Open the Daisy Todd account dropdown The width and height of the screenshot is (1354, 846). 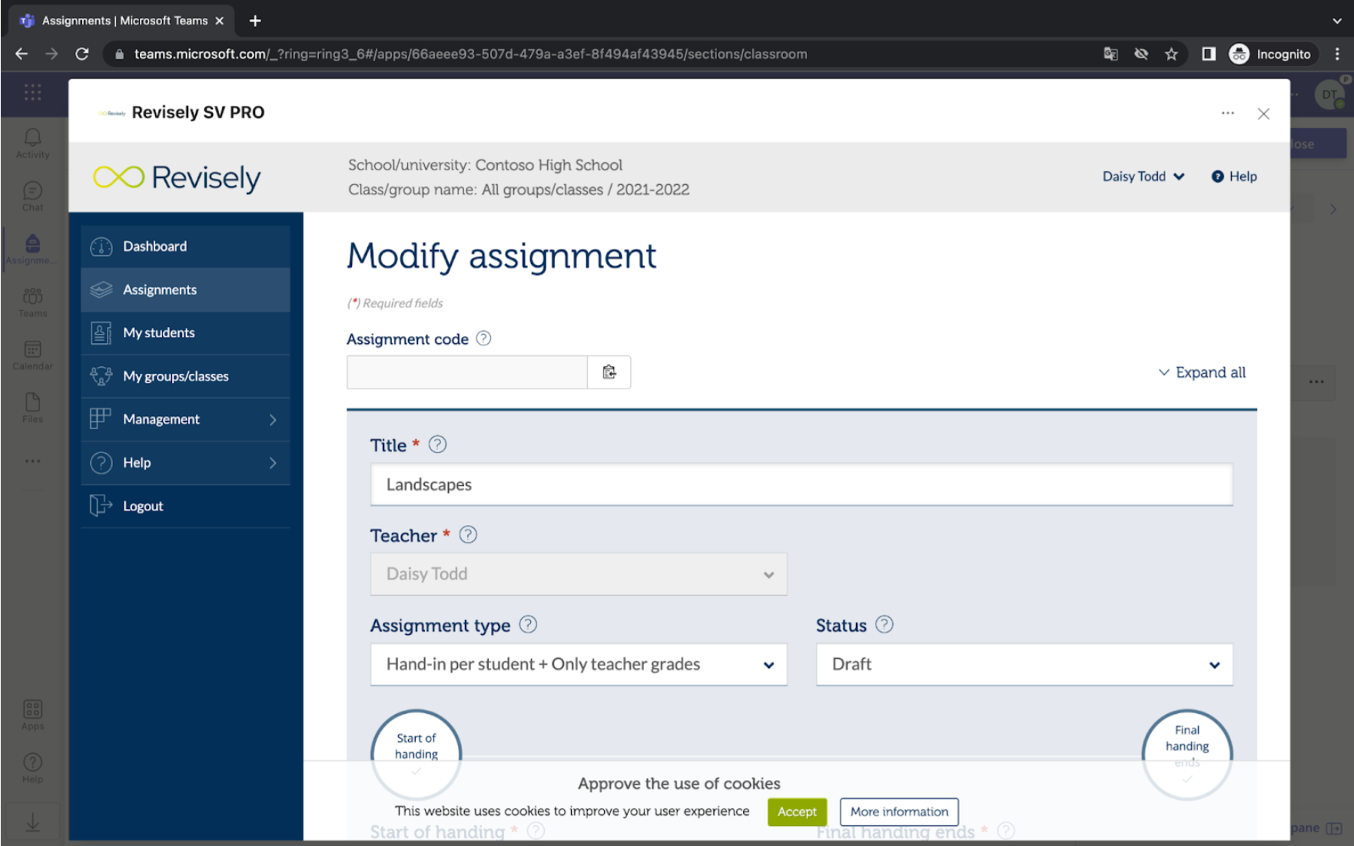[x=1143, y=176]
